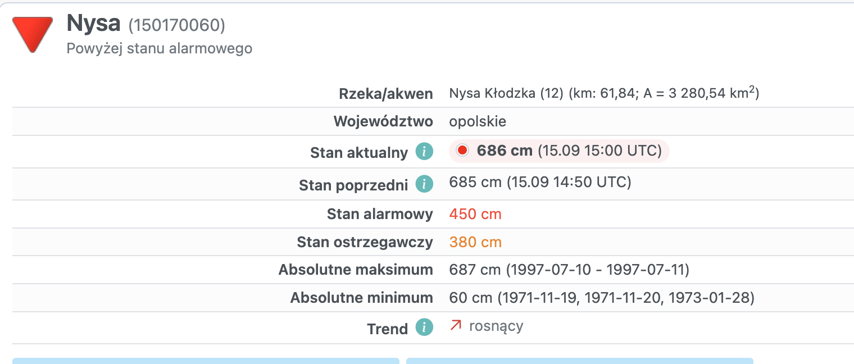This screenshot has height=364, width=854.
Task: Click the orange 380 cm warning level
Action: (475, 242)
